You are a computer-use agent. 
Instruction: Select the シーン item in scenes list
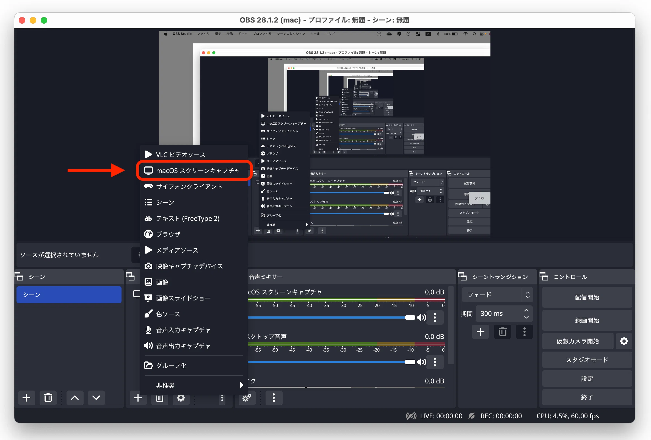(x=69, y=294)
